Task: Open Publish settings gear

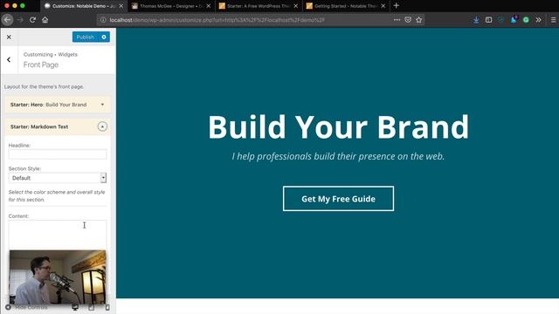Action: 104,37
